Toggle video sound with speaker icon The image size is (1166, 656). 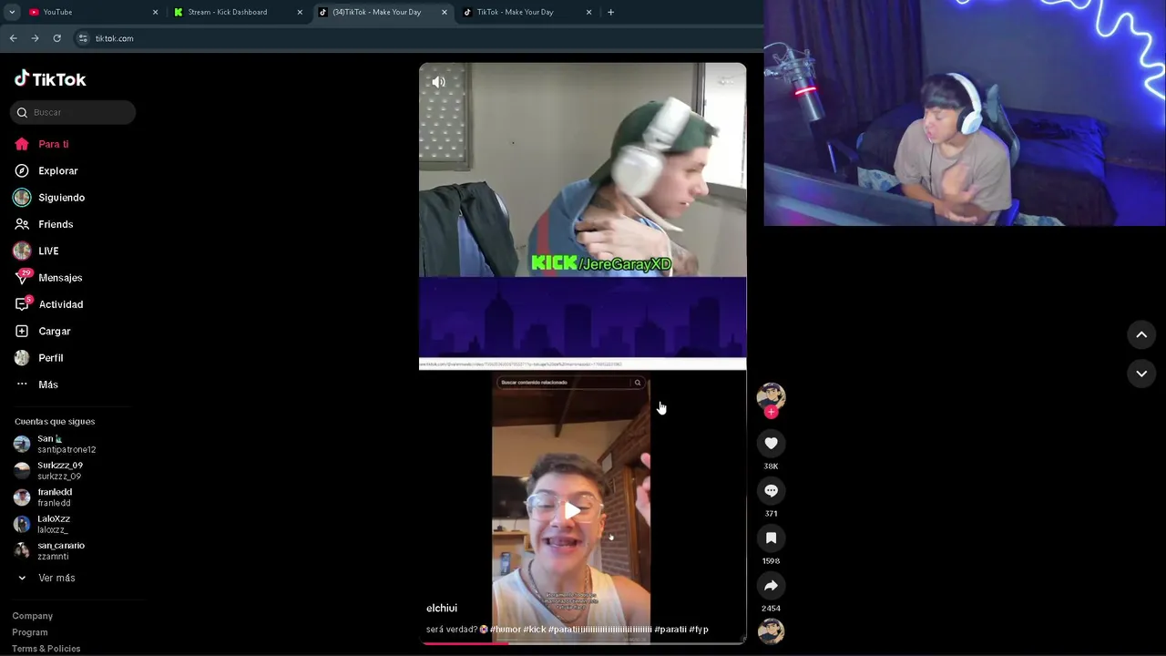click(438, 82)
